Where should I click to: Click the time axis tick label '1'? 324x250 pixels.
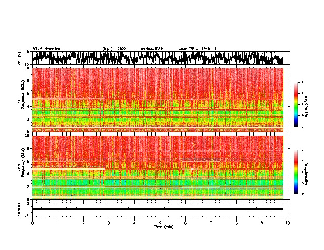point(58,223)
